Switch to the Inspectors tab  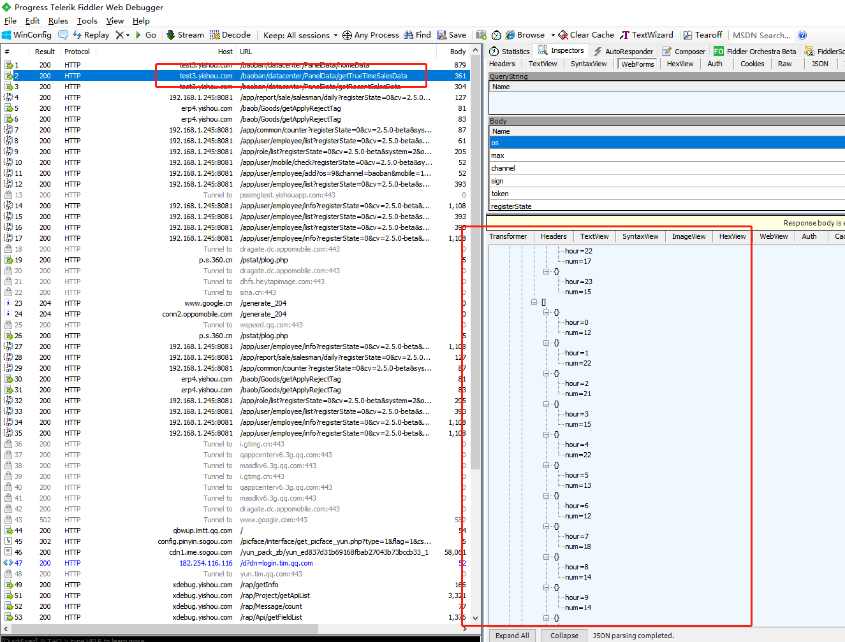point(561,51)
